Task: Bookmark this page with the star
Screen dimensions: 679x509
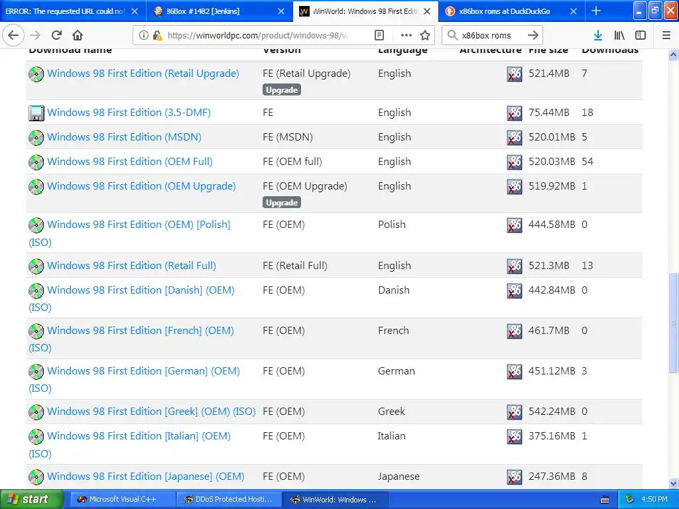Action: [x=425, y=35]
